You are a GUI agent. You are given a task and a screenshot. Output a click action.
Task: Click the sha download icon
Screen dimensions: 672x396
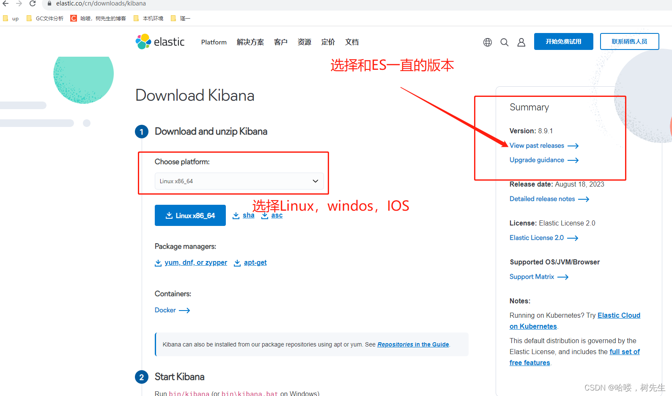(236, 215)
